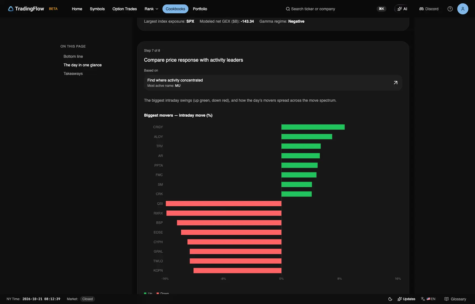Click the help question mark icon
Viewport: 475px width, 304px height.
tap(450, 9)
